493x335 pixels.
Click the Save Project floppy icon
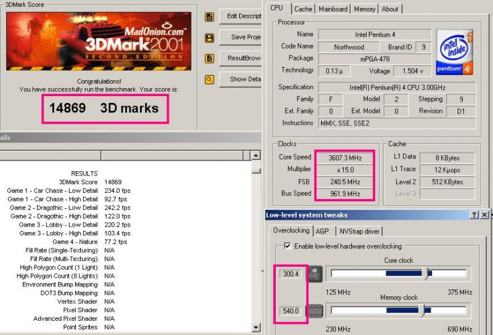coord(210,38)
